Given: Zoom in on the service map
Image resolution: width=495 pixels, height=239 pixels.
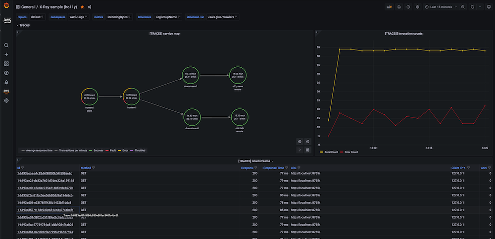Looking at the screenshot, I should [x=300, y=142].
